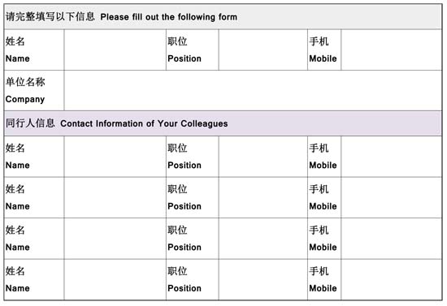Focus the second colleague's Name field
Image resolution: width=447 pixels, height=306 pixels.
pos(115,197)
